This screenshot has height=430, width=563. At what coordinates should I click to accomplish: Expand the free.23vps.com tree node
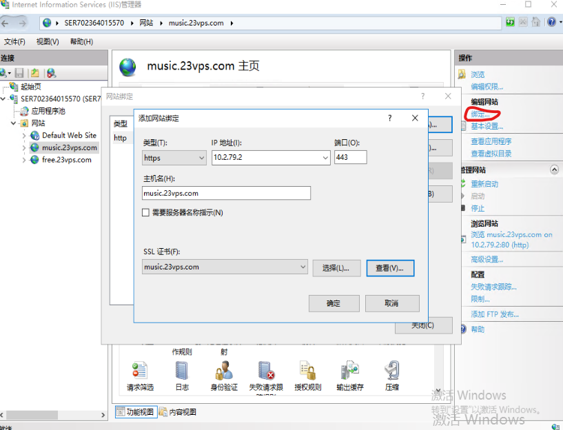pyautogui.click(x=24, y=160)
